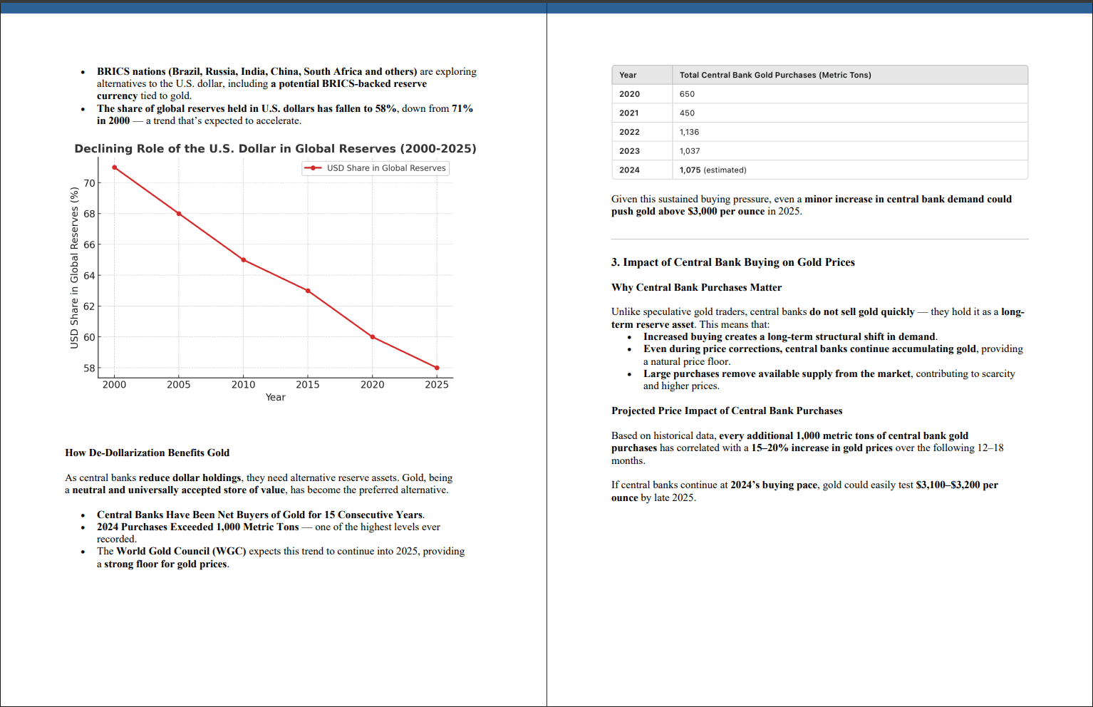1093x707 pixels.
Task: Click the paragraph starting 'Based on historical data'
Action: tap(807, 448)
